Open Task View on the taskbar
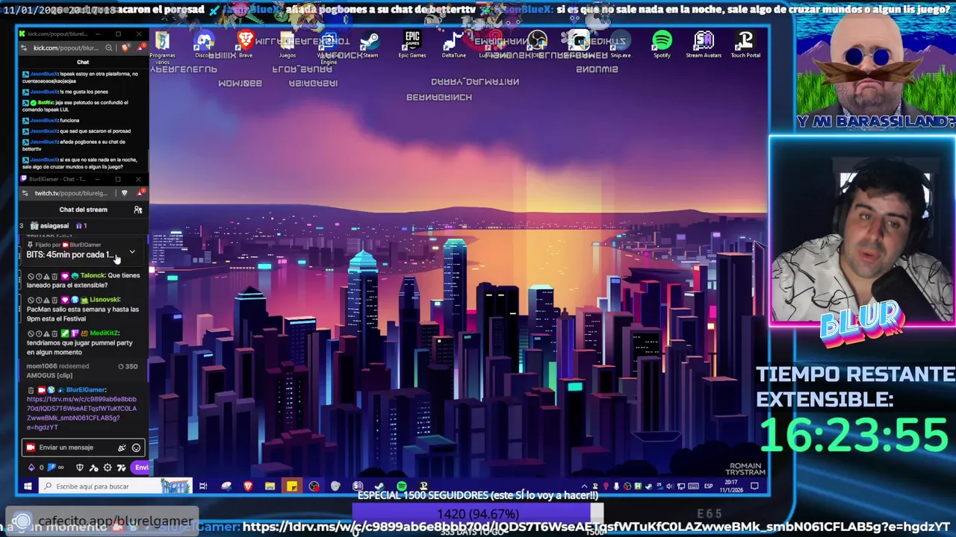The image size is (956, 537). pyautogui.click(x=202, y=486)
